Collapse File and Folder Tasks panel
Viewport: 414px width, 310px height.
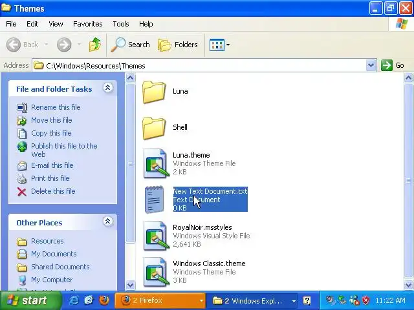point(108,88)
